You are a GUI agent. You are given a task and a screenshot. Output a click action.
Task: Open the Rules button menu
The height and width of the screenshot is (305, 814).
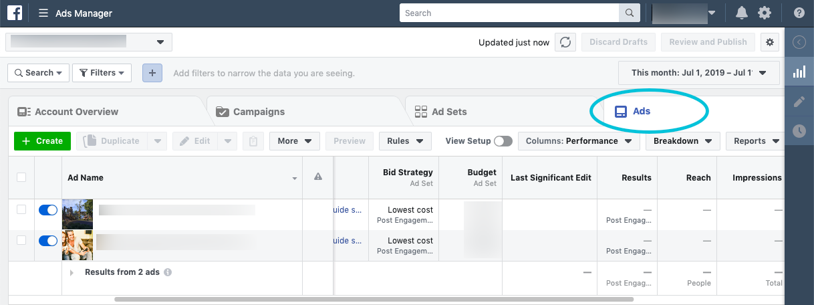(404, 141)
